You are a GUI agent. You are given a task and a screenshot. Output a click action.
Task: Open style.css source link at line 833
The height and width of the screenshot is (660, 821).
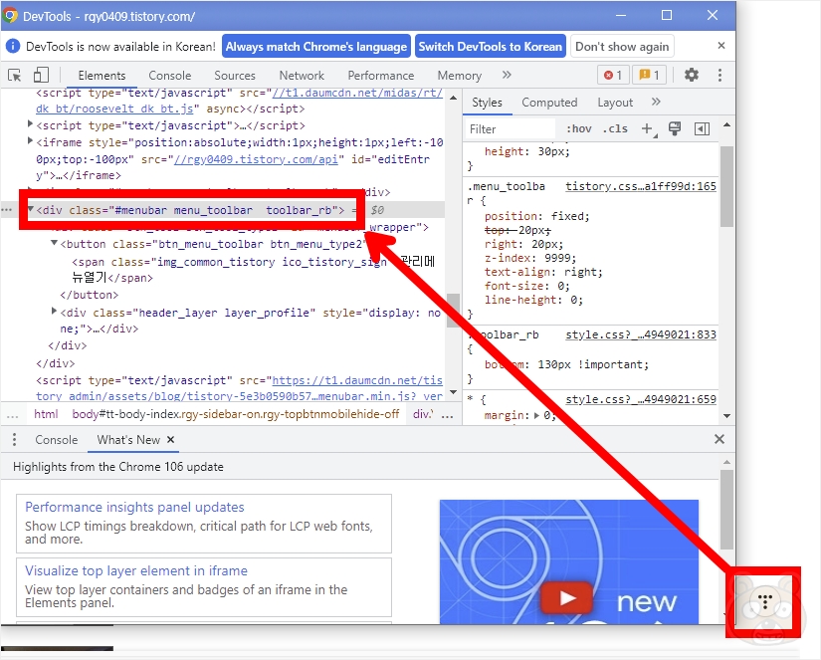coord(640,334)
